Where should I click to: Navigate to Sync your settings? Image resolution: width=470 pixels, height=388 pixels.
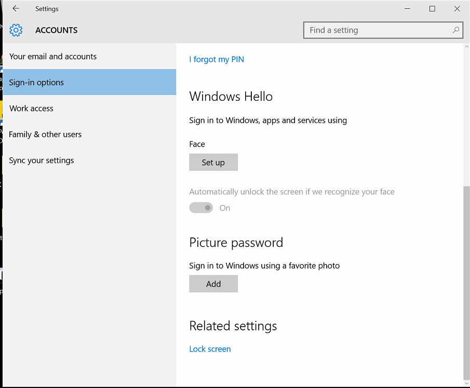pyautogui.click(x=42, y=160)
